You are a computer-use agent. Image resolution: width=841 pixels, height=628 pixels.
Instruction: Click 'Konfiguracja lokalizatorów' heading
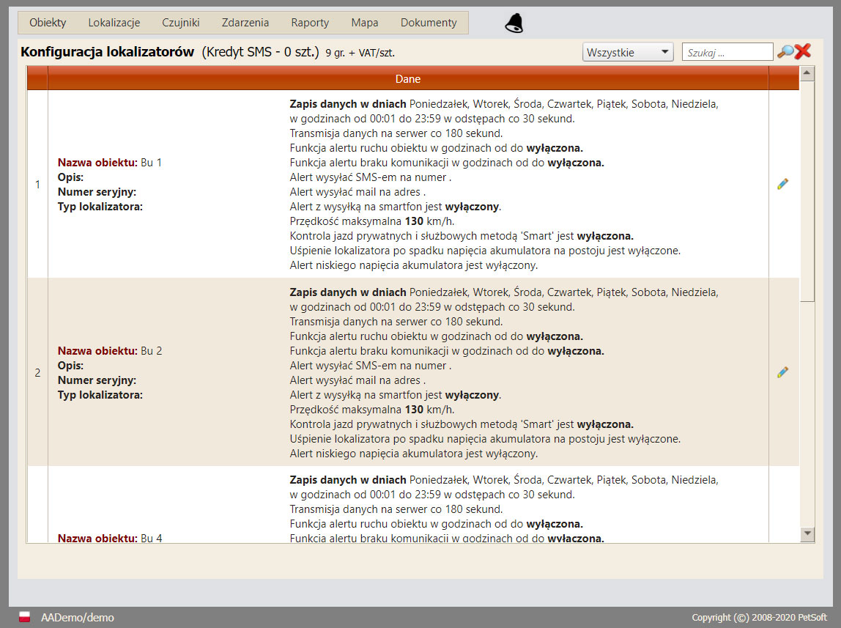click(x=107, y=52)
